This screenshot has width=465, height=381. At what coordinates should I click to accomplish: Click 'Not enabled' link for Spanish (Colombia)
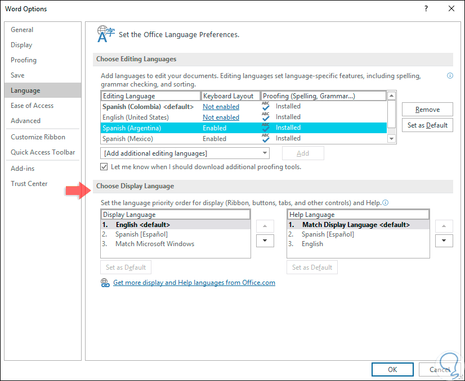coord(221,107)
